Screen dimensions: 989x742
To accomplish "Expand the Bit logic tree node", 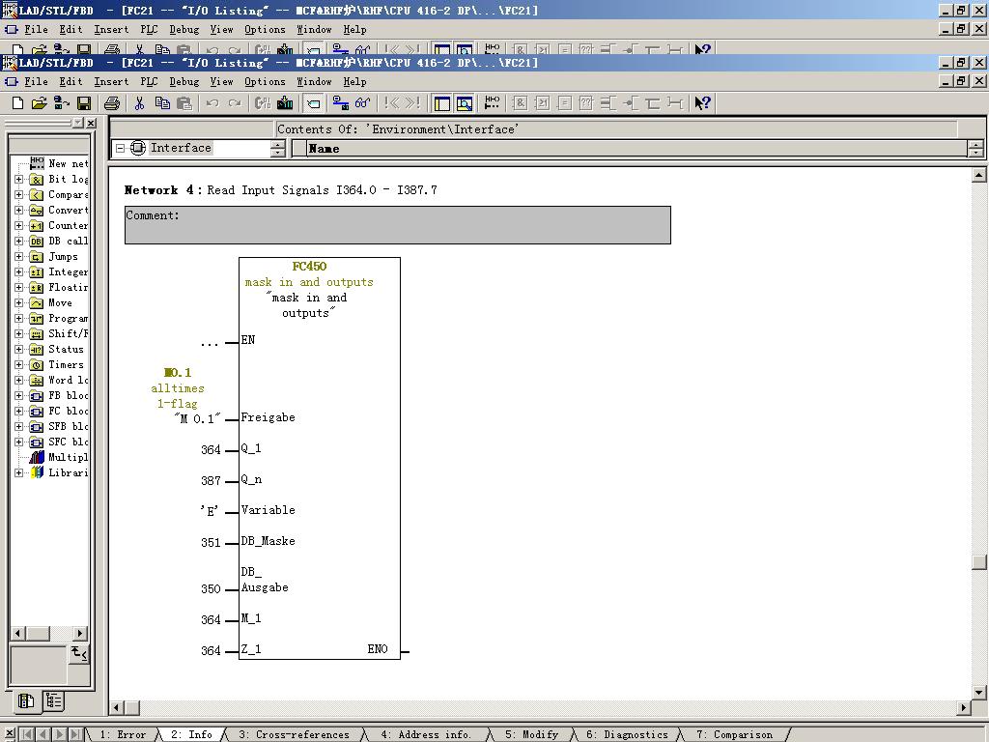I will [19, 179].
